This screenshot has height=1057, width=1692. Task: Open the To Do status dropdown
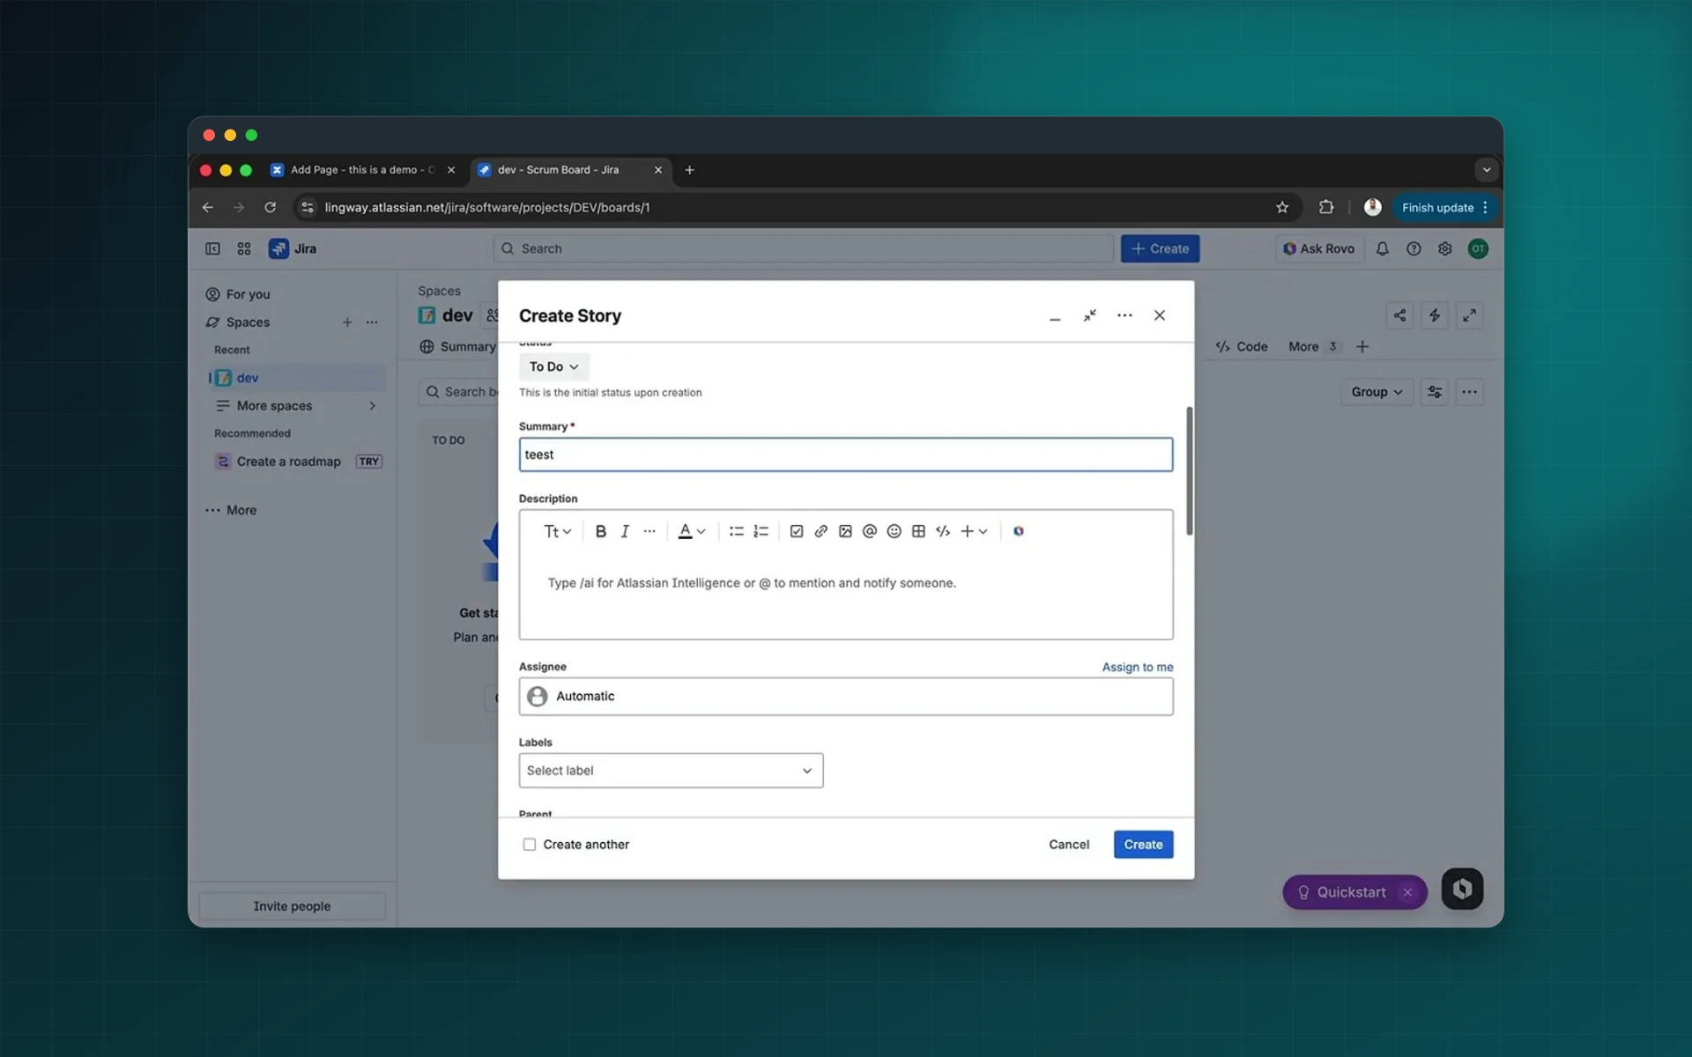(553, 366)
